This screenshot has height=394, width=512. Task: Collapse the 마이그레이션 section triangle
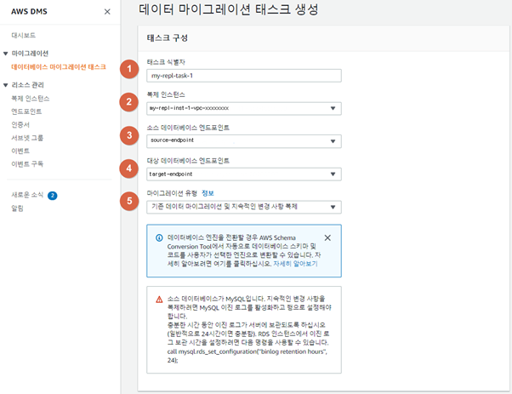(x=6, y=54)
